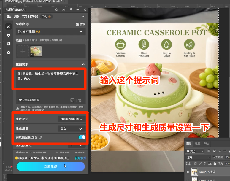Select the casserole pot source thumbnail
The image size is (230, 181).
[x=36, y=51]
